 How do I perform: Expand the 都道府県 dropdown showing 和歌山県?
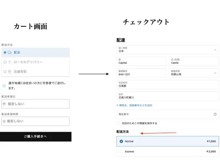pos(194,73)
